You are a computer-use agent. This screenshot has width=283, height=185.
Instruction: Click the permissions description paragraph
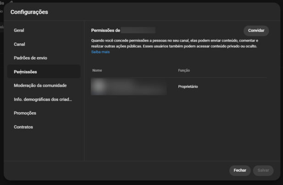tap(174, 43)
